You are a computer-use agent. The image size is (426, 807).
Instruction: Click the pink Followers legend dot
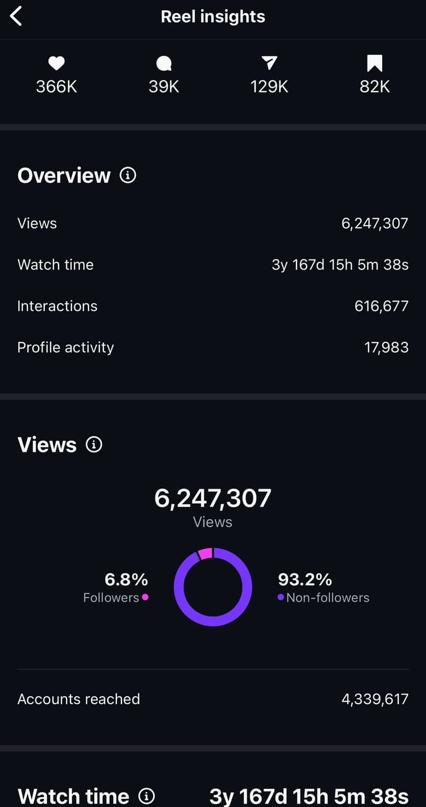click(x=145, y=597)
